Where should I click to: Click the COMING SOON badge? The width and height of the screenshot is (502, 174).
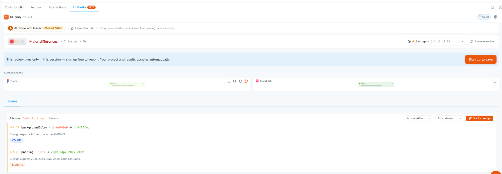[53, 28]
